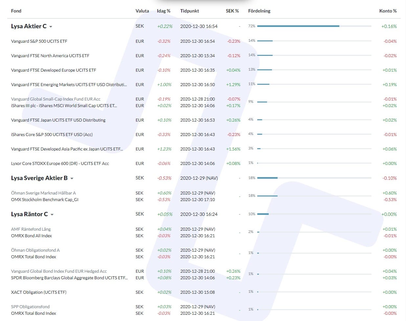This screenshot has width=406, height=321.
Task: Select Vanguard S&P 500 UCITS ETF
Action: tap(39, 41)
